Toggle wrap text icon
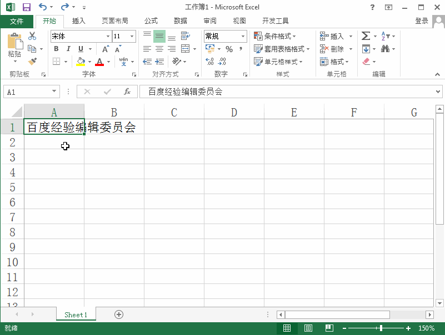Viewport: 445px width, 335px height. 186,36
